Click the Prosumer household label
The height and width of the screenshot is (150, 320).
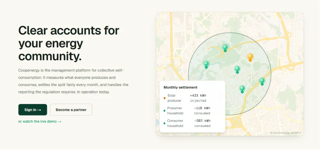tap(175, 111)
